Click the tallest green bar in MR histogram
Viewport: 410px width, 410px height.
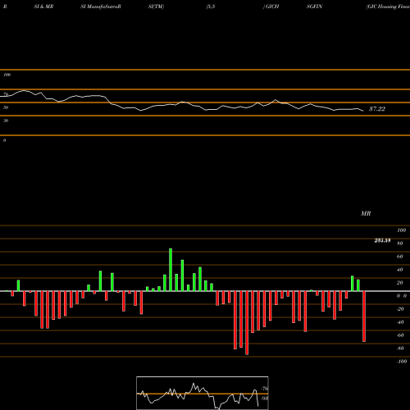(x=171, y=270)
